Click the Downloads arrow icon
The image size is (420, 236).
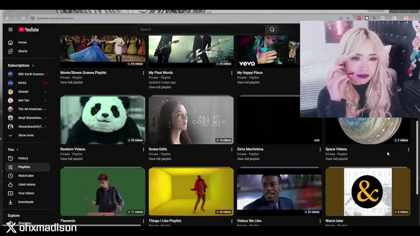tap(10, 202)
